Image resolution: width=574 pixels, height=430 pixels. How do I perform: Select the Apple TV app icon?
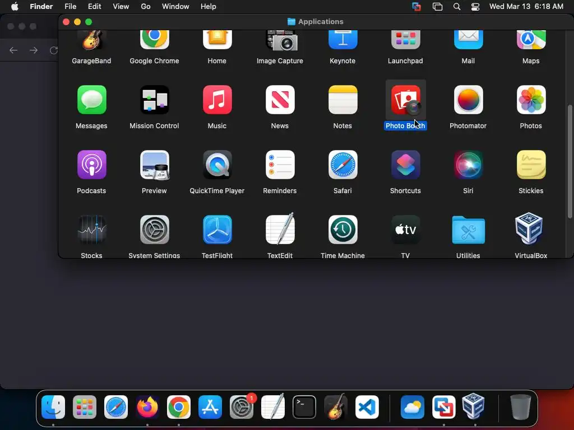(x=406, y=230)
